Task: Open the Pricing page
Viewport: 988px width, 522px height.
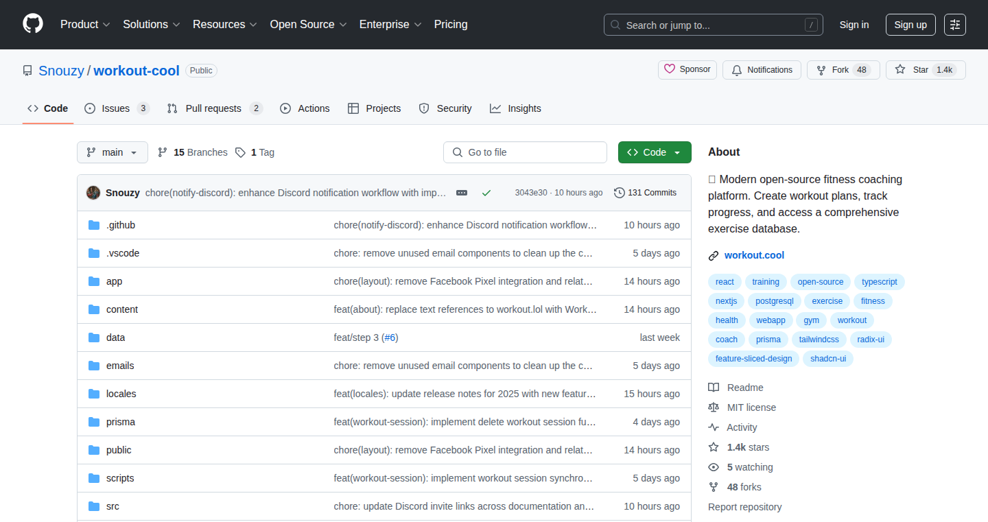Action: click(x=451, y=25)
